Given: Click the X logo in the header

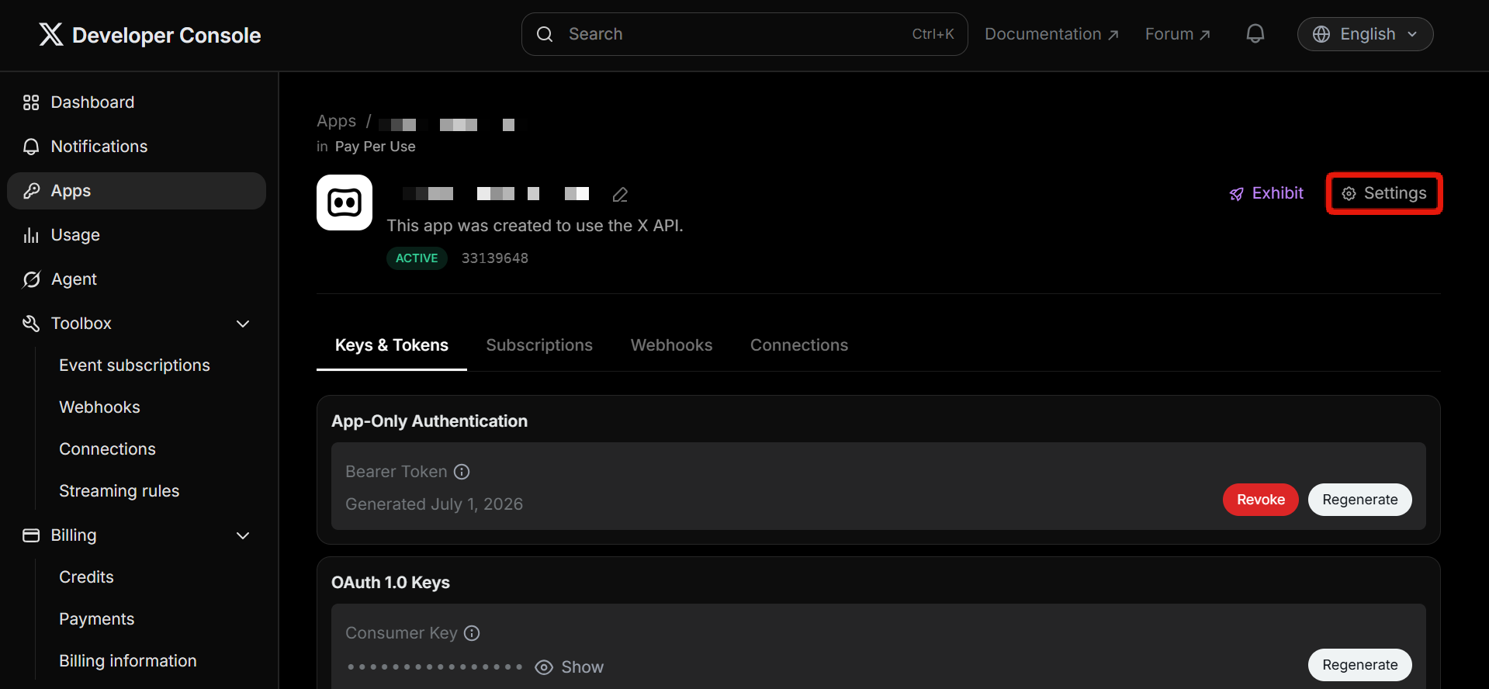Looking at the screenshot, I should tap(51, 34).
